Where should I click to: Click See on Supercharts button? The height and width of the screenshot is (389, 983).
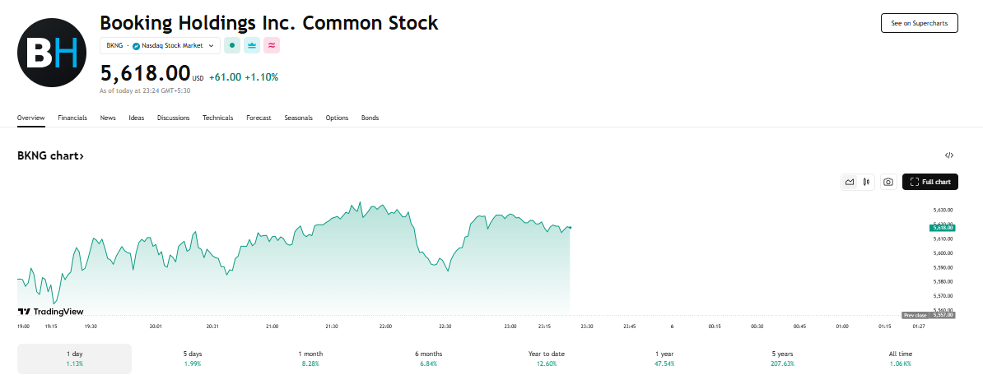pyautogui.click(x=920, y=23)
